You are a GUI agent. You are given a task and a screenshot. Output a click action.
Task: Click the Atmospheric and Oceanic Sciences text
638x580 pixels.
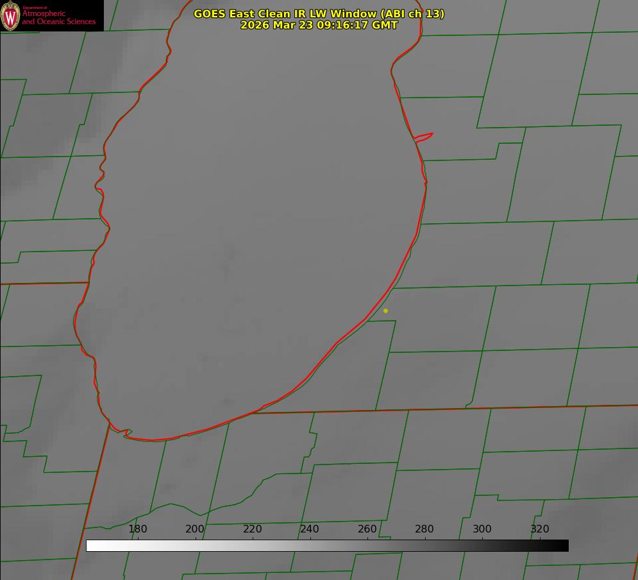tap(58, 17)
